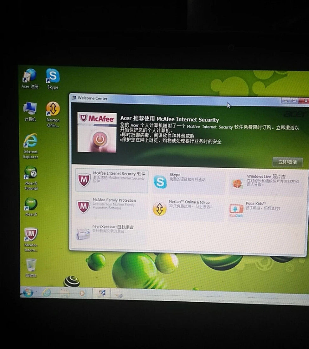The height and width of the screenshot is (349, 309).
Task: Open the Computer (计算机) desktop icon
Action: click(x=30, y=112)
